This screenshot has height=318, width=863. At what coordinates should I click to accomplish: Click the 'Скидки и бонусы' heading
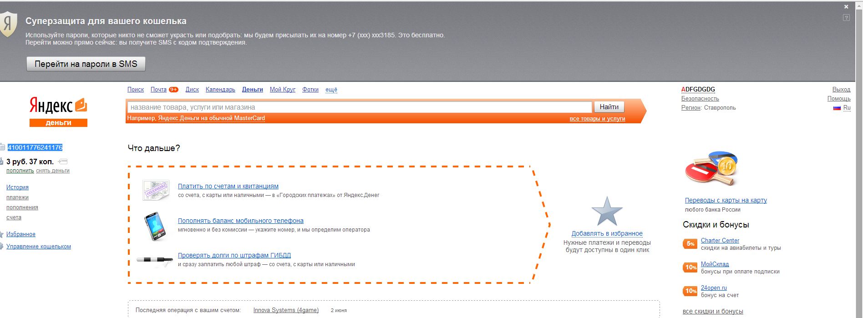[716, 225]
